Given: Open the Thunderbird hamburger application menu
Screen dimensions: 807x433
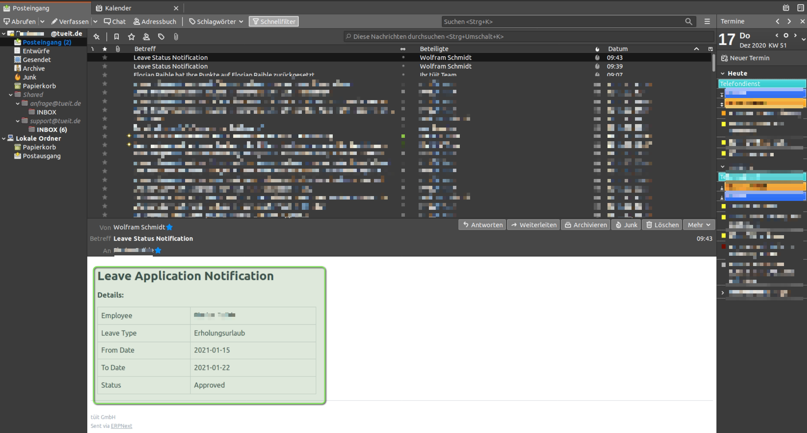Looking at the screenshot, I should [707, 22].
